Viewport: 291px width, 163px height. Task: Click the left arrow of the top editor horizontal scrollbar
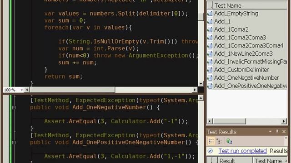(27, 90)
